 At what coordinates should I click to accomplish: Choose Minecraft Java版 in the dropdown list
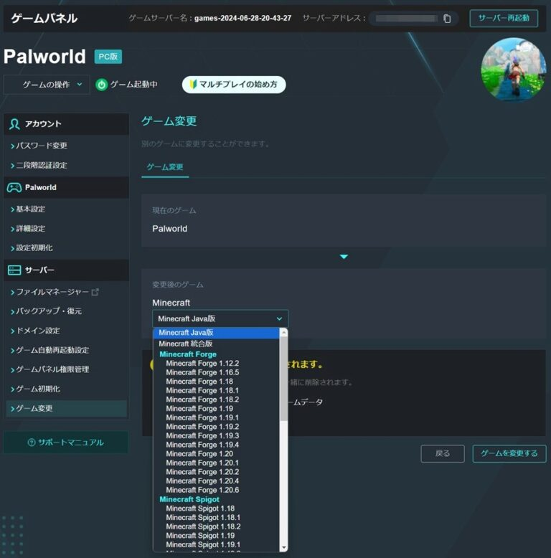coord(216,333)
